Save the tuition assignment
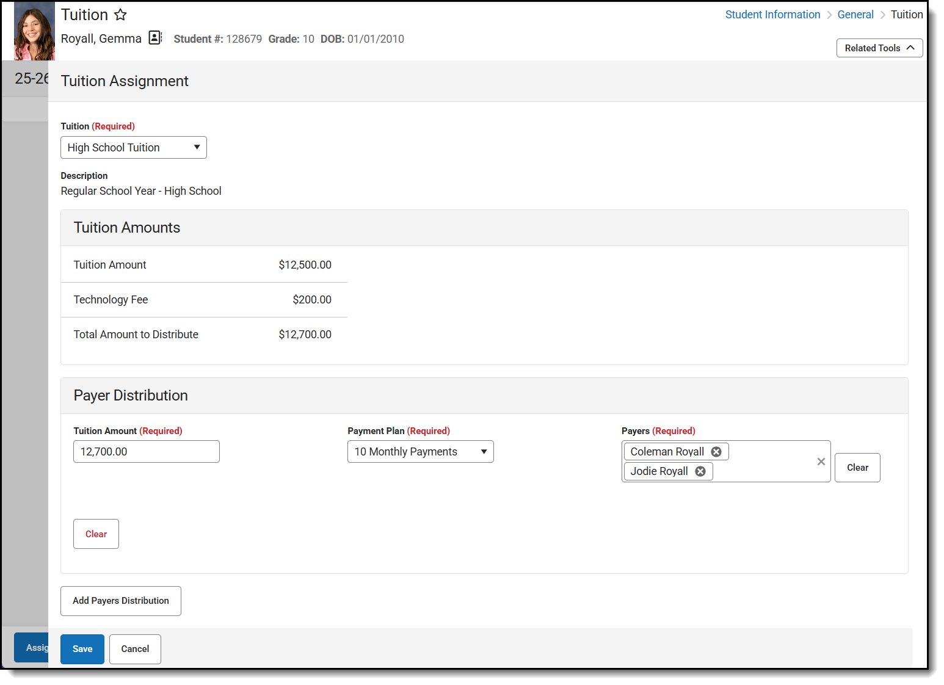944x685 pixels. [82, 649]
